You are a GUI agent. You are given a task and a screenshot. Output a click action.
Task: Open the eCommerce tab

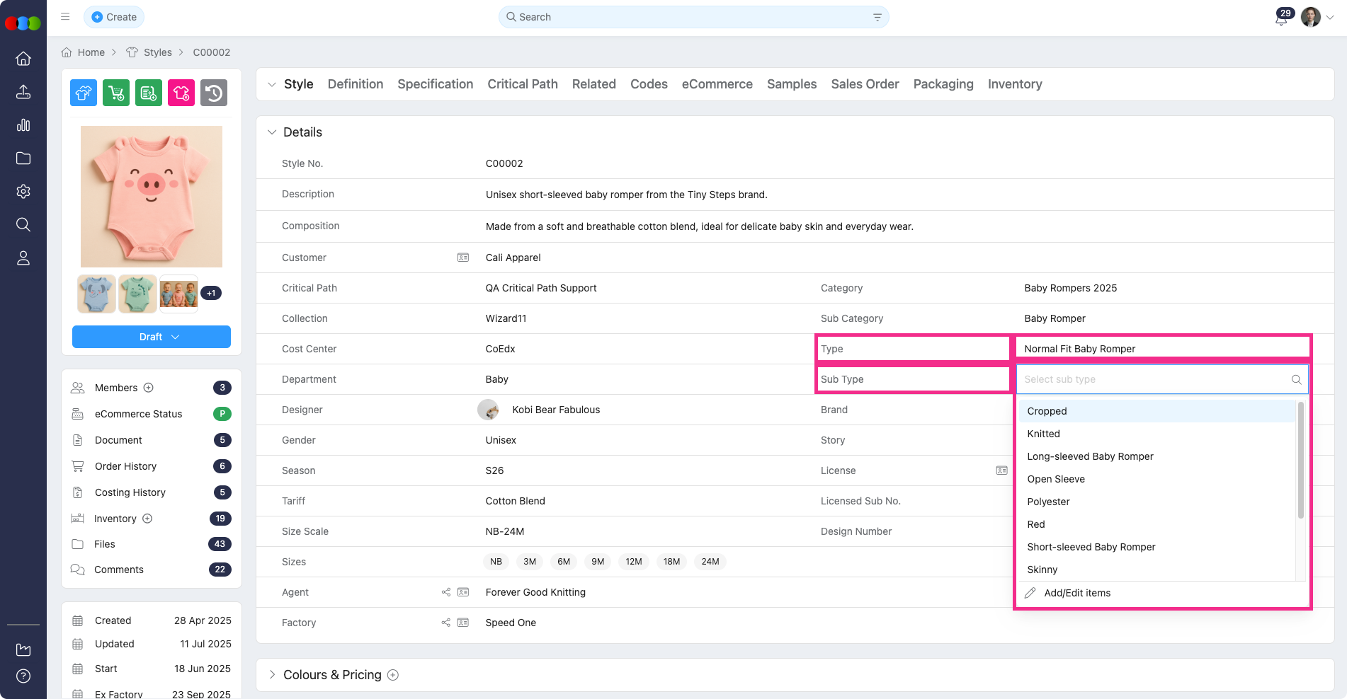(717, 84)
